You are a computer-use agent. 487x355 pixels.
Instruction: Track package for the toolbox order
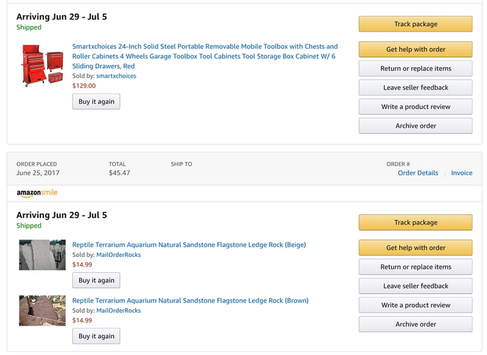click(415, 24)
